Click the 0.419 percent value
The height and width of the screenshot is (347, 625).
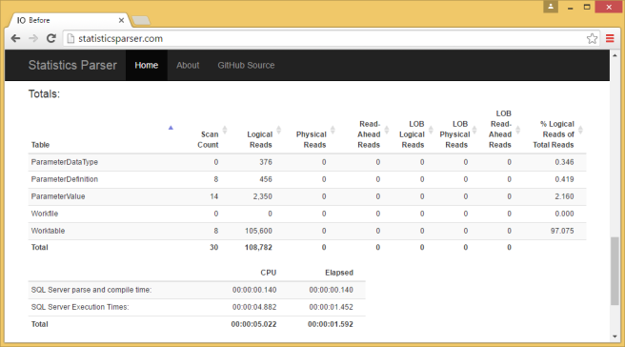pos(564,179)
